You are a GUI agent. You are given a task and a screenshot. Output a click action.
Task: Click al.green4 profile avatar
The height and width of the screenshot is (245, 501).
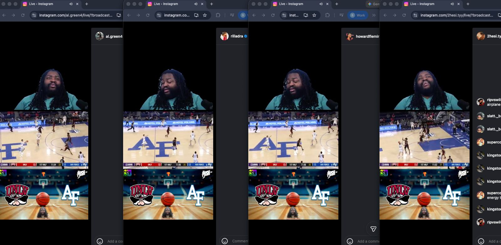click(100, 36)
